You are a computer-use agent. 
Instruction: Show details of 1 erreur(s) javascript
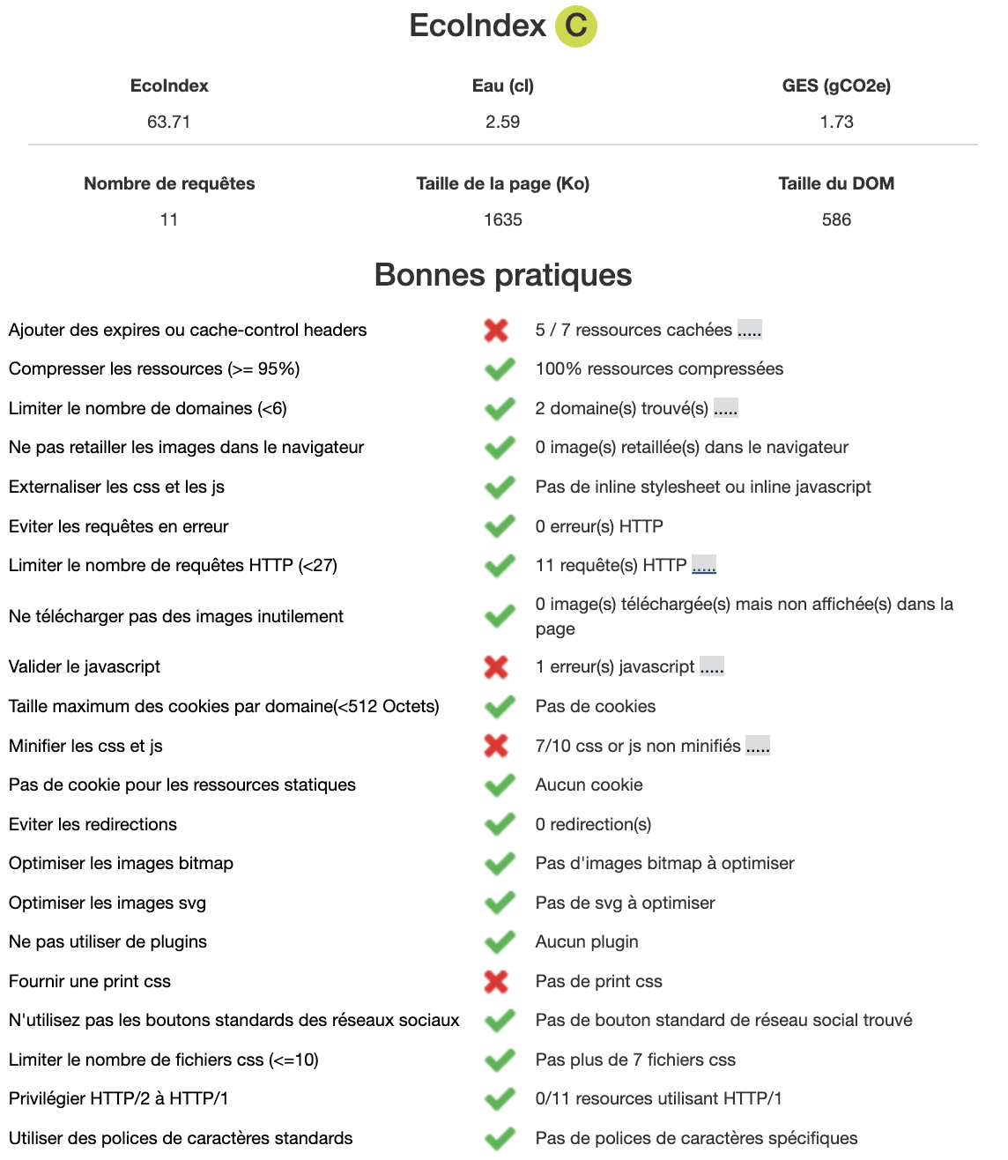pos(712,667)
